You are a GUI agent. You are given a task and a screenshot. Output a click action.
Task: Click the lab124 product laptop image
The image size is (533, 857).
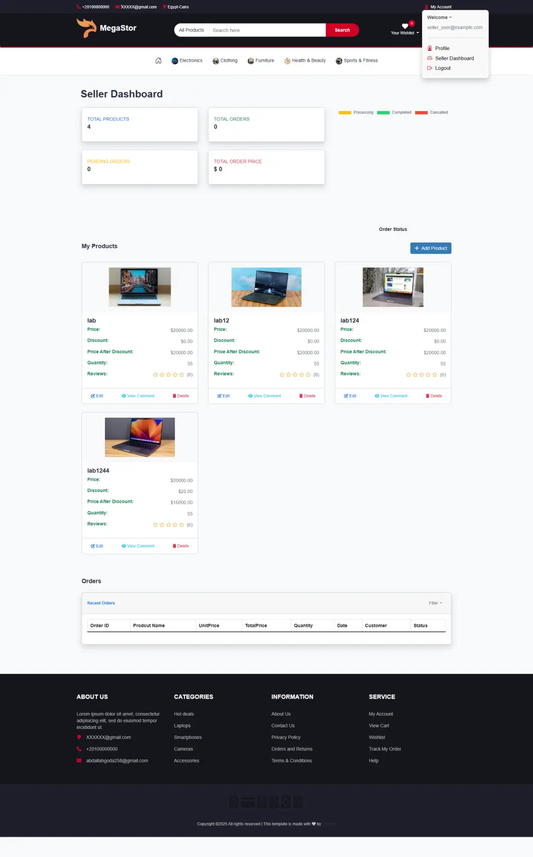click(x=393, y=287)
